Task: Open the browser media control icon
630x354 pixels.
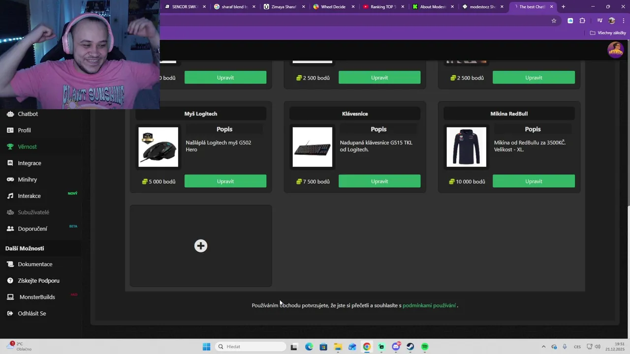Action: point(599,21)
